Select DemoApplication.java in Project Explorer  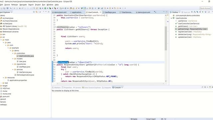[x=25, y=75]
